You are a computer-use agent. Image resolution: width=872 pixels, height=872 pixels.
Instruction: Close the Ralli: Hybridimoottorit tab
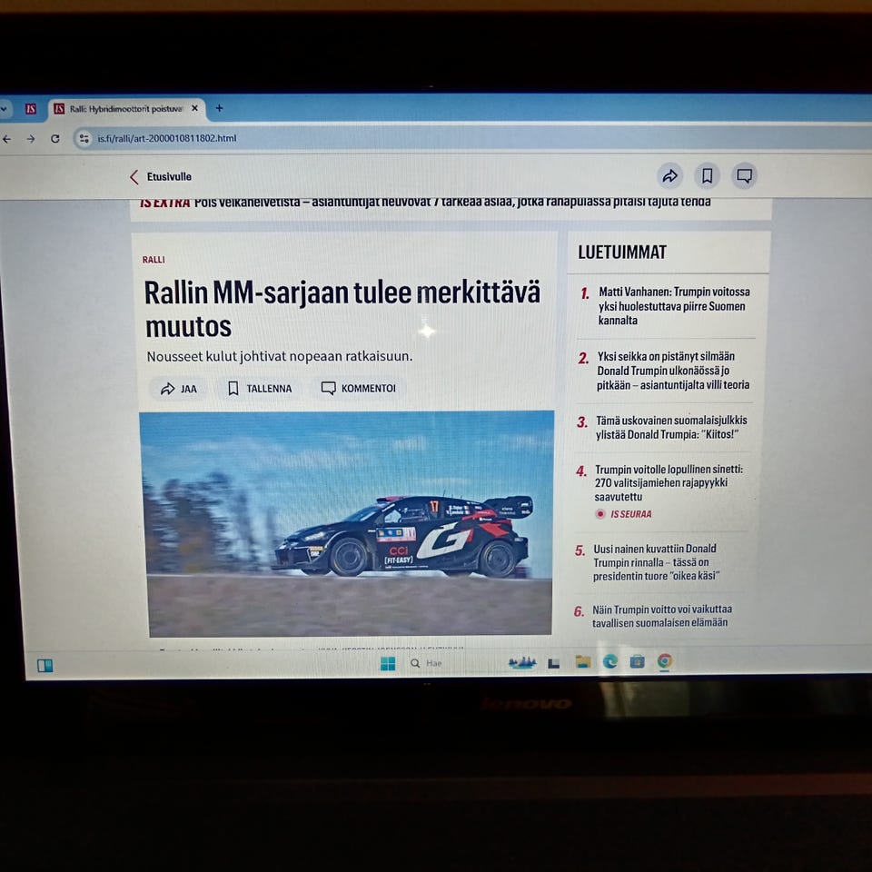point(194,108)
